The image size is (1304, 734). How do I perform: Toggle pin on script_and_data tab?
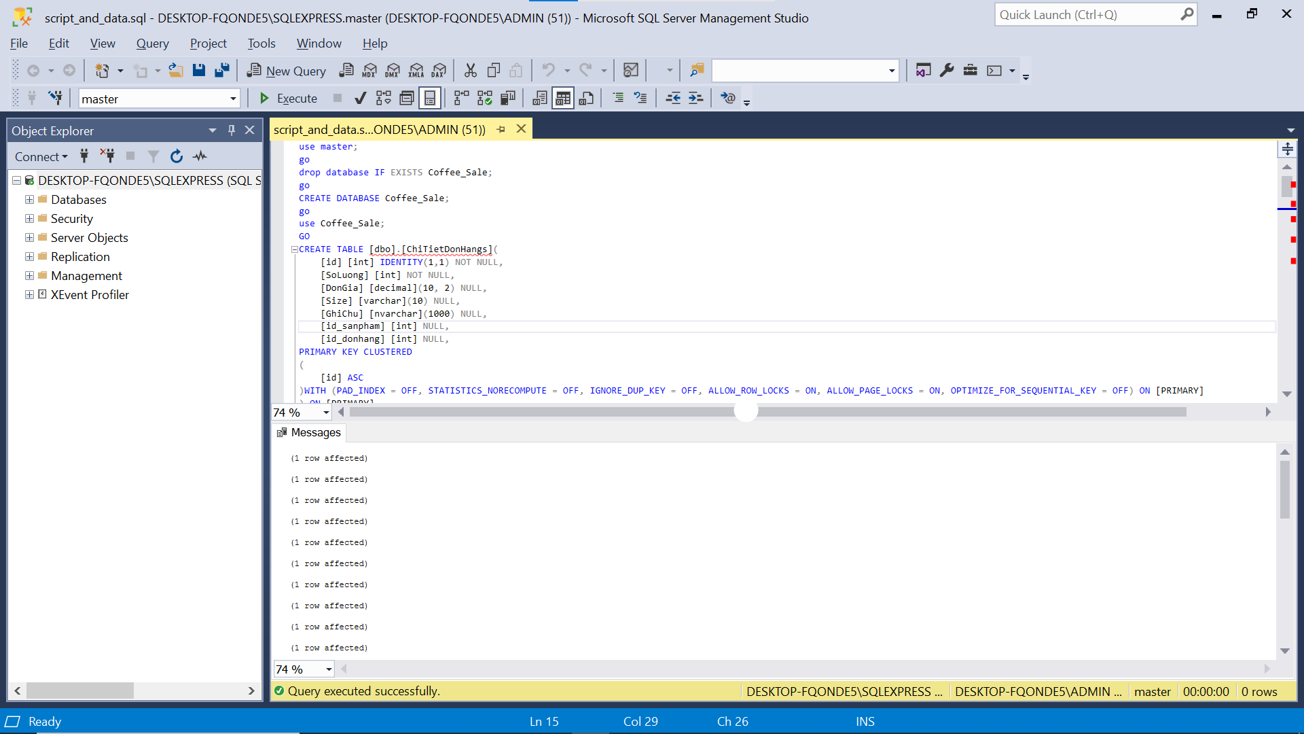(x=501, y=129)
